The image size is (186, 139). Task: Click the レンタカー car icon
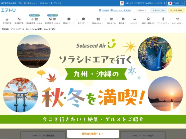[x=135, y=19]
